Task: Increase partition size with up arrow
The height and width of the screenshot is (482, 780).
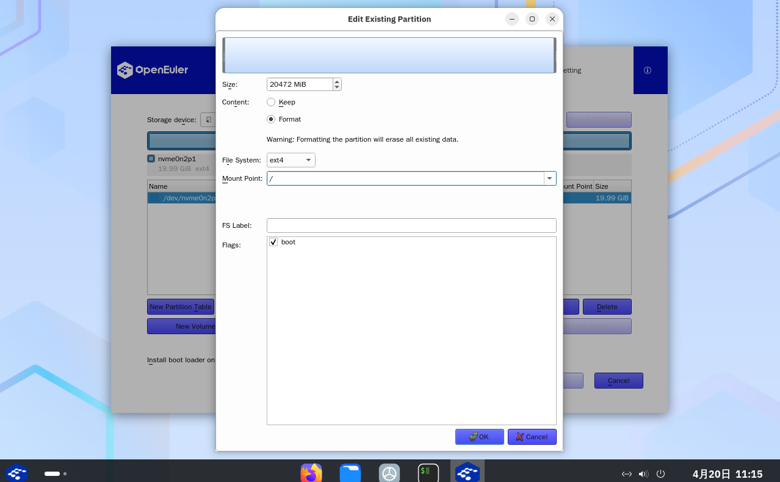Action: (x=337, y=81)
